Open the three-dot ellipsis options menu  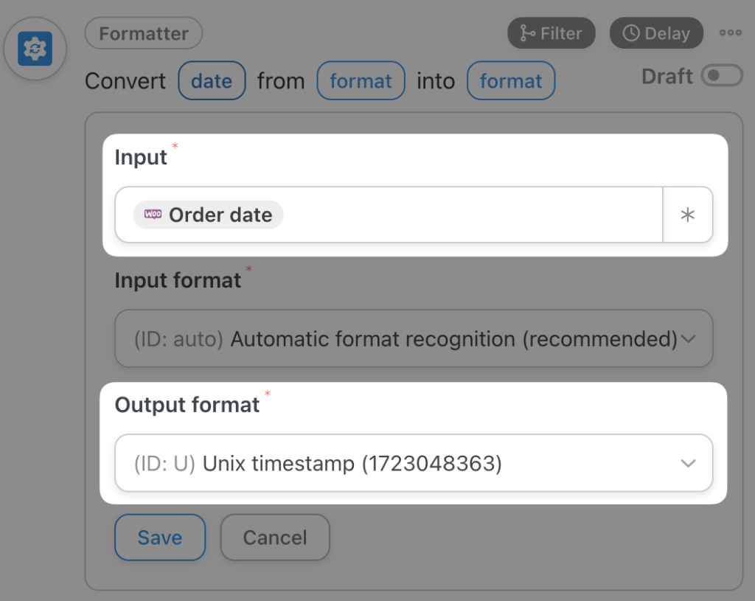[731, 32]
